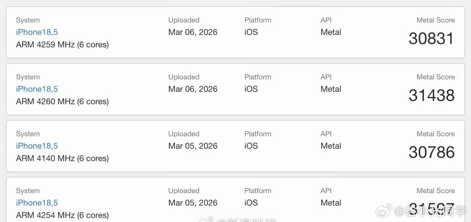Open iPhone18,5 link above ARM 4140 MHz

pos(37,146)
